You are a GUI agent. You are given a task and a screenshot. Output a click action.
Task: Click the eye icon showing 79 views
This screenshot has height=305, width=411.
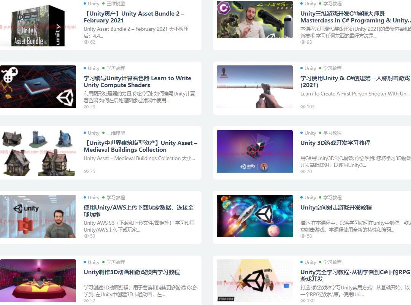click(86, 107)
